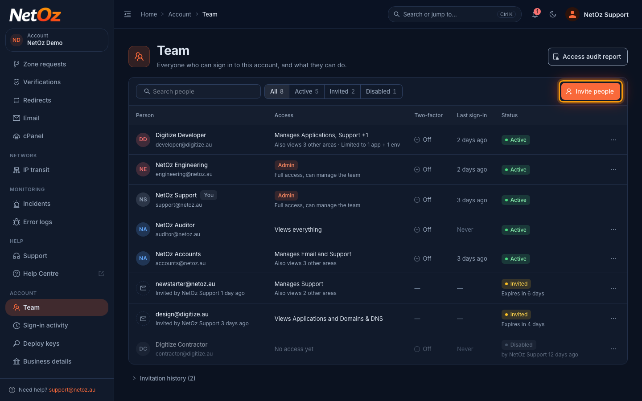Open the Email section
The image size is (642, 401).
coord(57,118)
